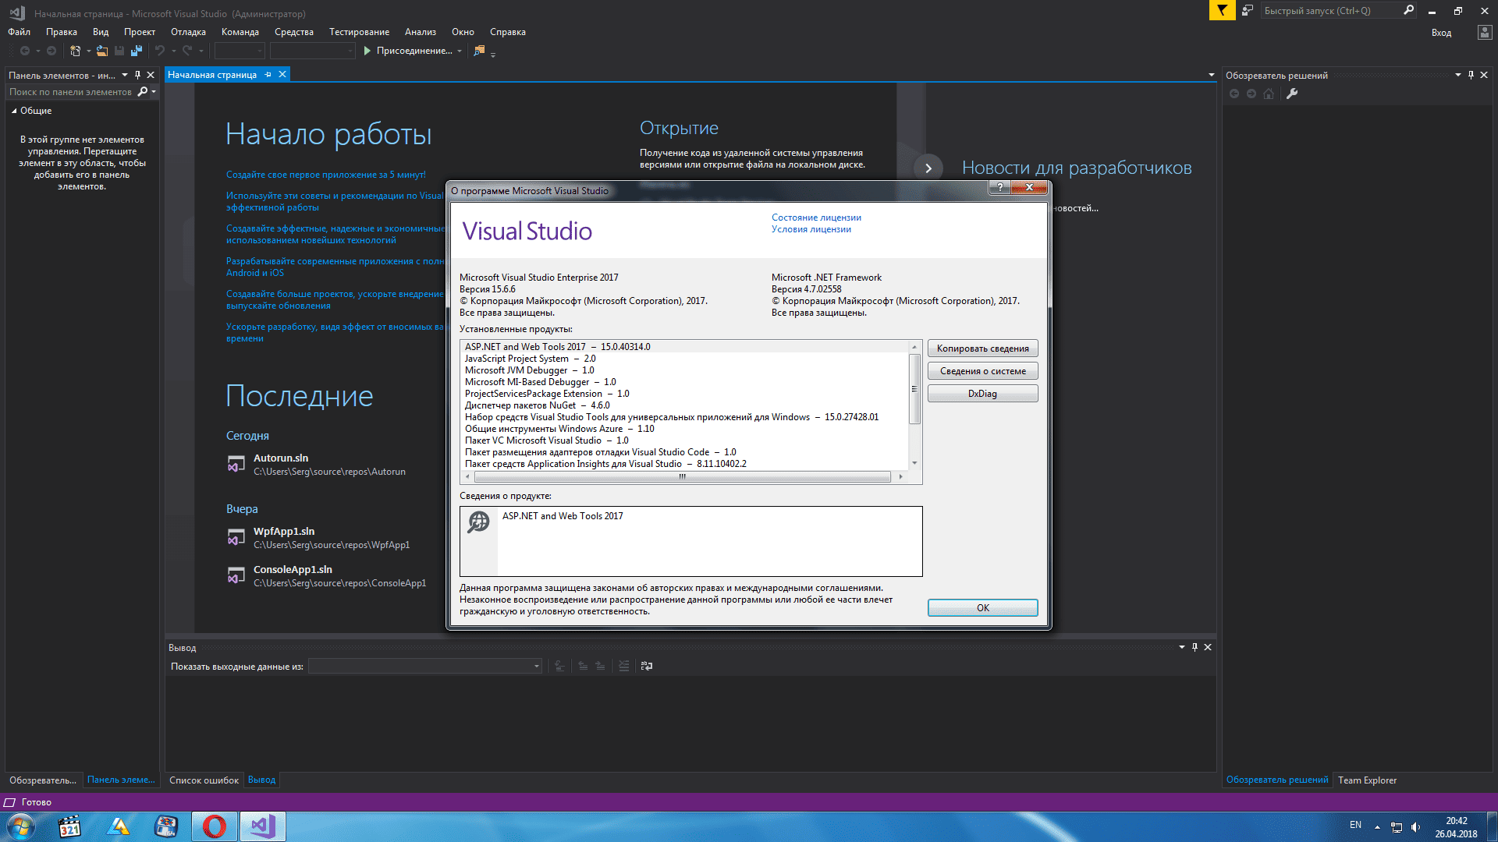Click the DxDiag button
Screen dimensions: 1498x842
coord(982,394)
